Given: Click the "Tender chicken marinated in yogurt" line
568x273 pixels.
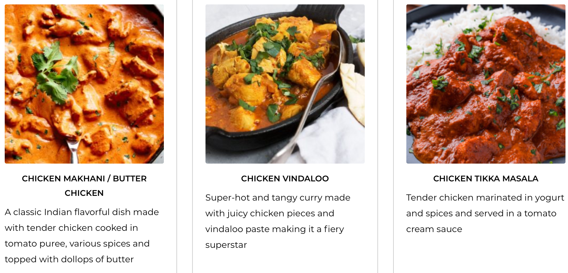Looking at the screenshot, I should [x=485, y=197].
